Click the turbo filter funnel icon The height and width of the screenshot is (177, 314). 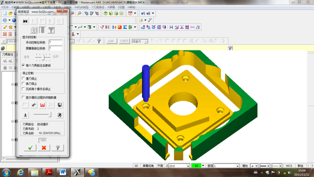51,30
